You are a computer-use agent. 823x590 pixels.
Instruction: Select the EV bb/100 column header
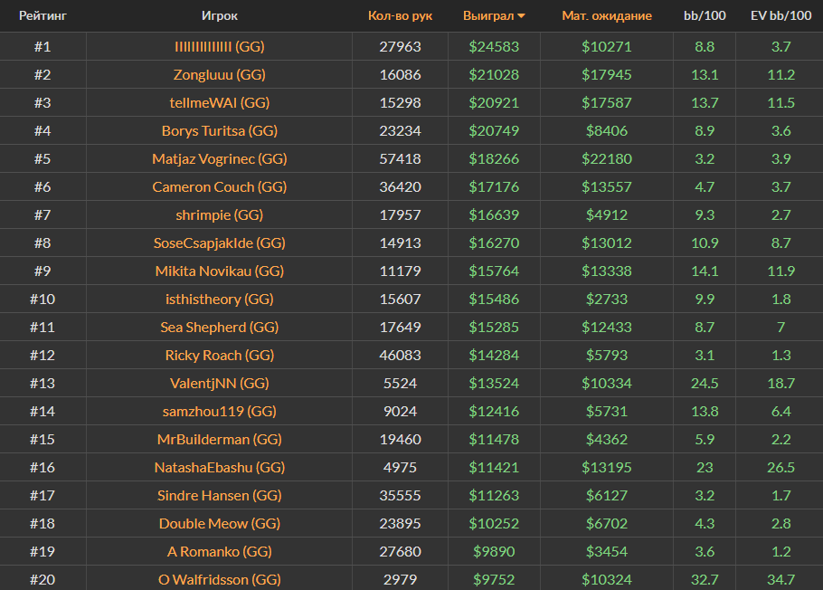(x=780, y=16)
